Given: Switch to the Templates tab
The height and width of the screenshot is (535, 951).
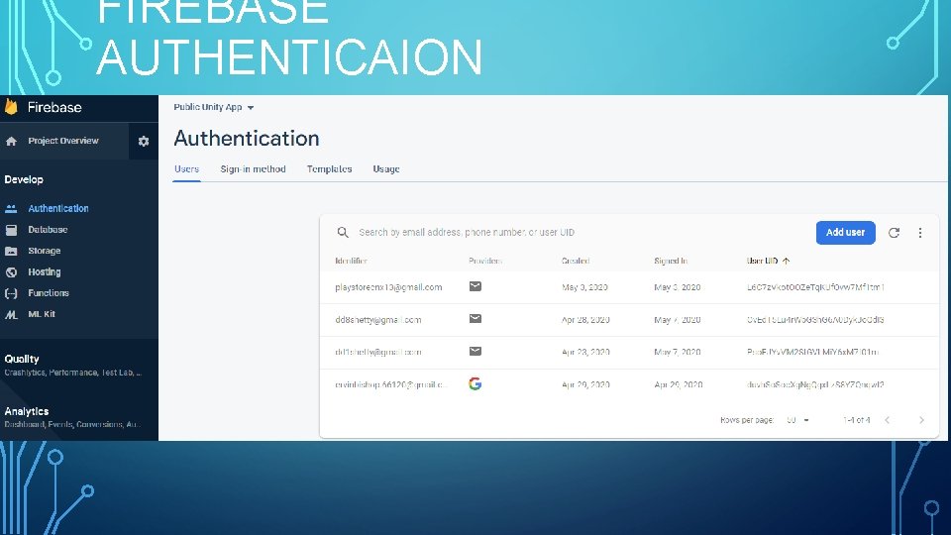Looking at the screenshot, I should click(x=329, y=169).
